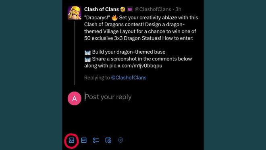Open the Clash of Clans display name
Image resolution: width=266 pixels, height=150 pixels.
(102, 9)
